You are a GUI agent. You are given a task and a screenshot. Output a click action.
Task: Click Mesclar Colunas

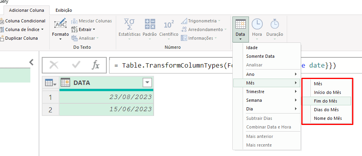[91, 21]
